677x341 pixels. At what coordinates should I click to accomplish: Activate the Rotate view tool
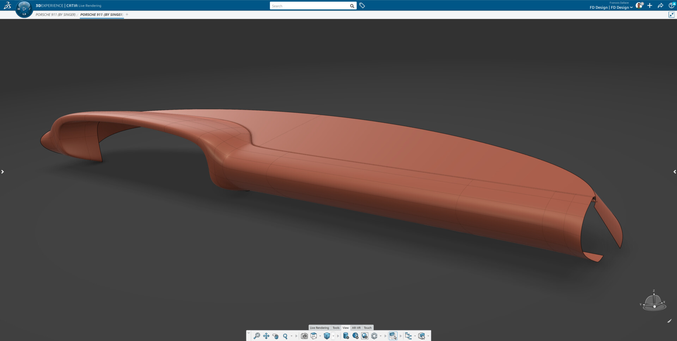276,336
